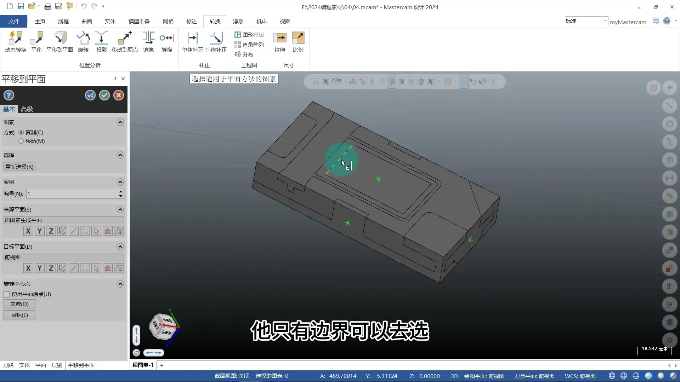Viewport: 680px width, 382px height.
Task: Open the 曲面 ribbon tab
Action: (x=86, y=22)
